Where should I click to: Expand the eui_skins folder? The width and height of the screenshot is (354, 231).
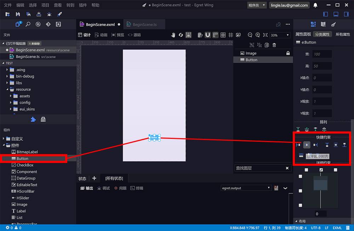10,109
